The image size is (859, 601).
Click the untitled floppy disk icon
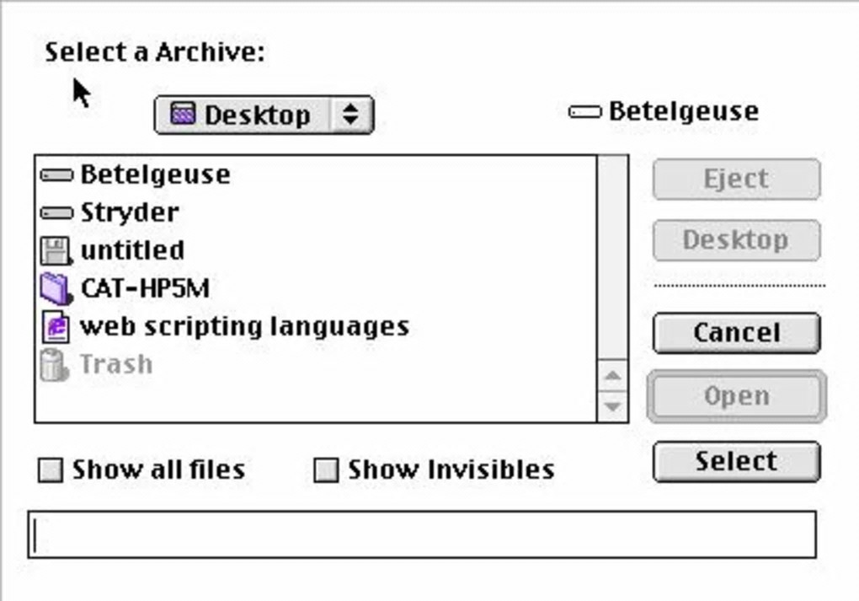56,251
